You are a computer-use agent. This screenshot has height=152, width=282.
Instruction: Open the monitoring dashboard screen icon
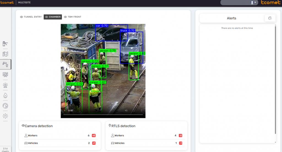click(5, 75)
